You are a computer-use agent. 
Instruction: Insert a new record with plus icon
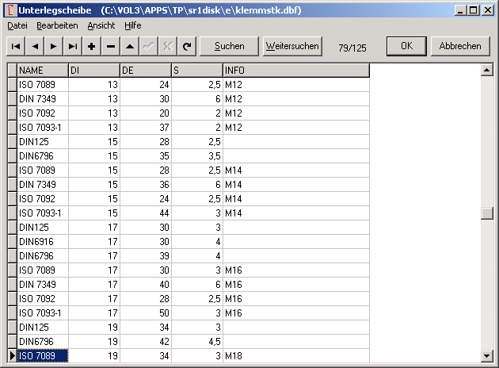(92, 47)
